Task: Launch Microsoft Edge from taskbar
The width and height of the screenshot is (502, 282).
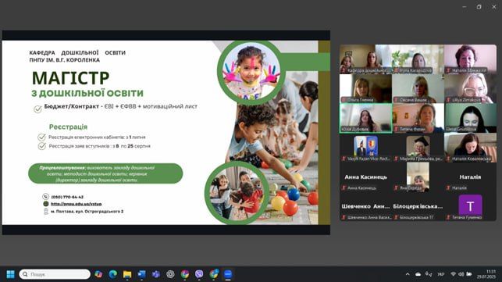Action: 112,274
